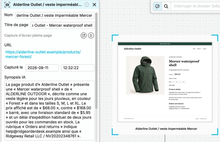Open full page screenshot in external view
The width and height of the screenshot is (220, 142).
pyautogui.click(x=83, y=35)
